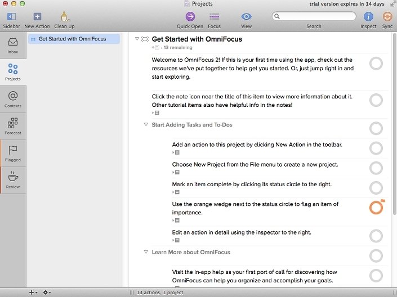Image resolution: width=397 pixels, height=297 pixels.
Task: Mark 'Start Adding Tasks and To-Dos' complete
Action: [x=376, y=128]
